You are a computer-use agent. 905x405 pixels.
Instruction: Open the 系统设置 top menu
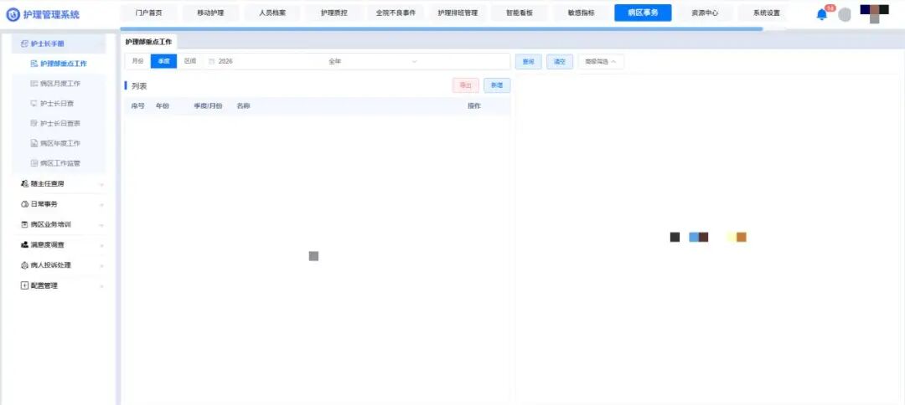(765, 13)
